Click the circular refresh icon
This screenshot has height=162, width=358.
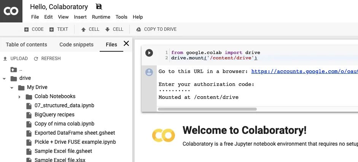(36, 59)
